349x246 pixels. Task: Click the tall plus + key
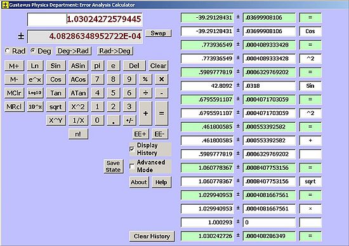pos(145,114)
